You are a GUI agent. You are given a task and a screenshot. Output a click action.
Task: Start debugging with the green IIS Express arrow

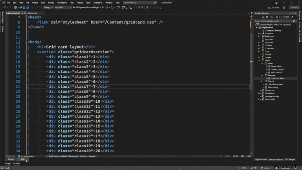74,7
